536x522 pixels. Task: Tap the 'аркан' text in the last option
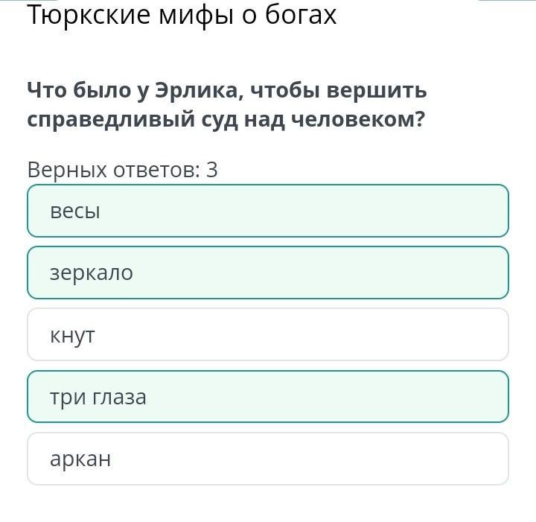[80, 459]
